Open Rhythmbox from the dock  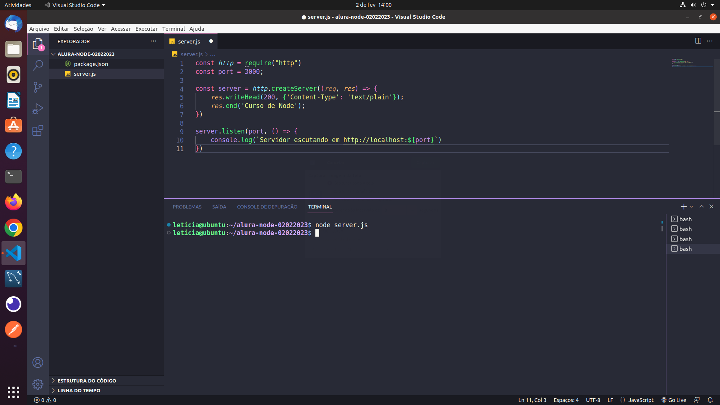[x=13, y=75]
